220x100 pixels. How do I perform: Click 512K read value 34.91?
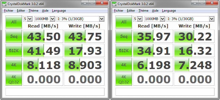click(x=153, y=51)
